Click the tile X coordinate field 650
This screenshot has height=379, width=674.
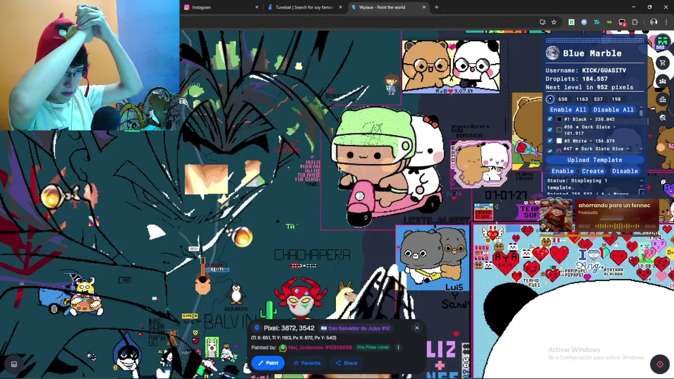563,99
